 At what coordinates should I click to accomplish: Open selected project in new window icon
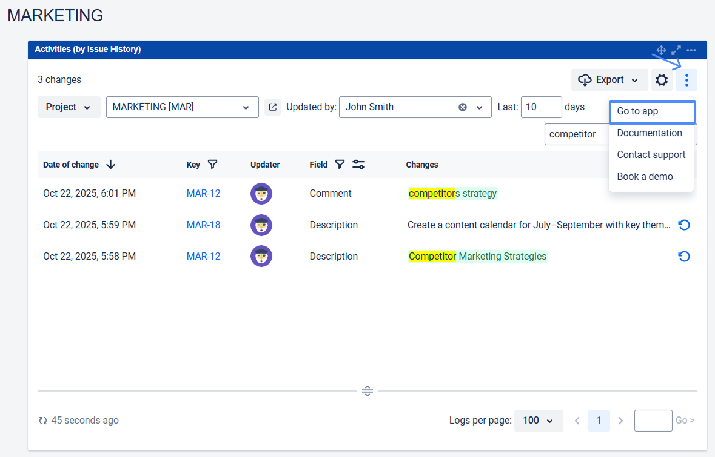(273, 107)
